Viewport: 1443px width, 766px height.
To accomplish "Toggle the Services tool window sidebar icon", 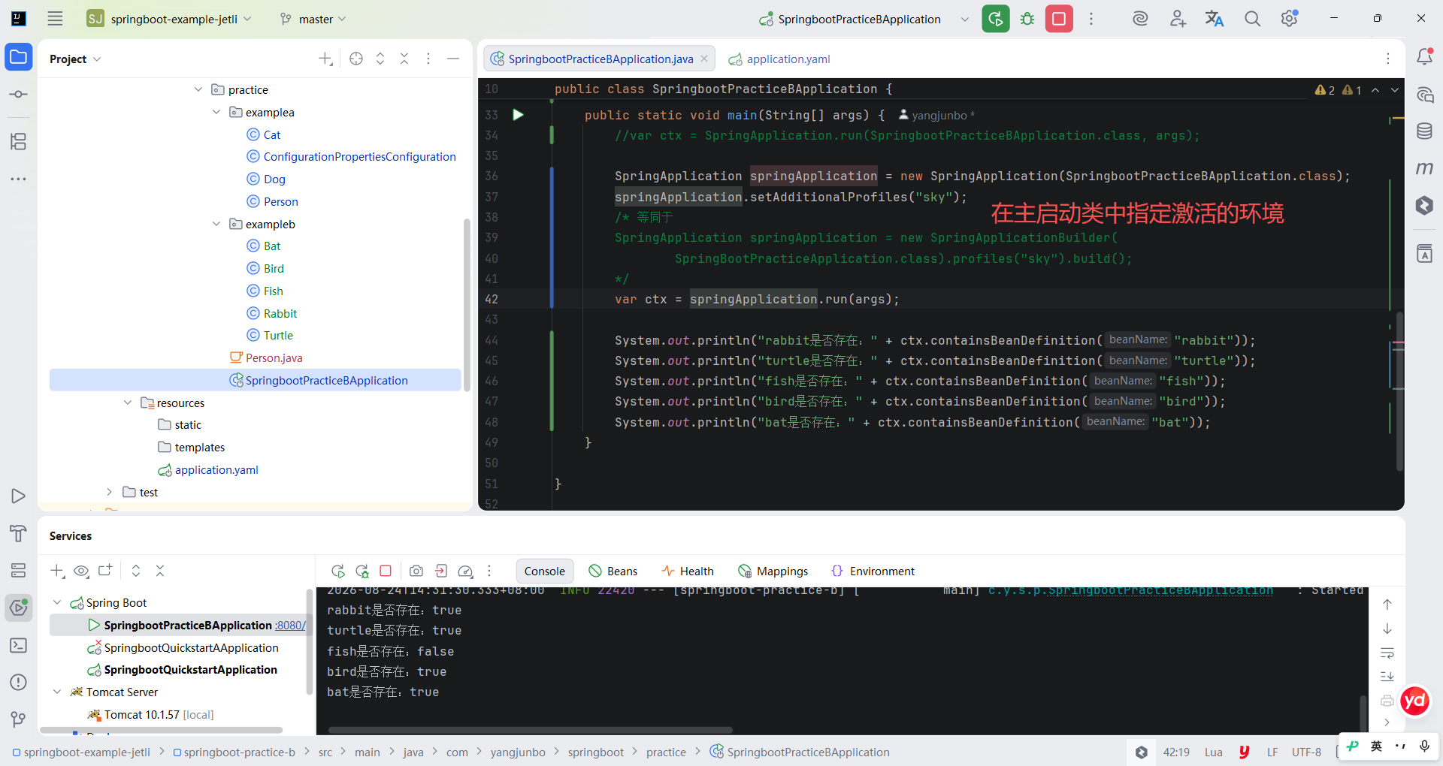I will click(x=19, y=607).
